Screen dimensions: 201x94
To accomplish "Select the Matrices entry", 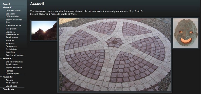I will point(10,40).
